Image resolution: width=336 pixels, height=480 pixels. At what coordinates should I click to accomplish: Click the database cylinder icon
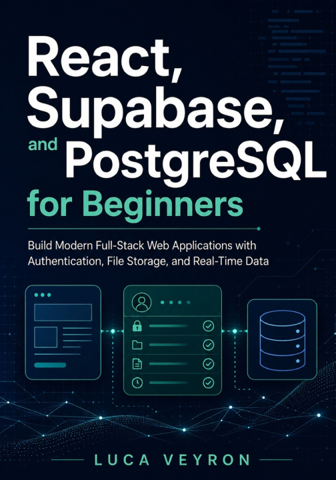click(282, 340)
